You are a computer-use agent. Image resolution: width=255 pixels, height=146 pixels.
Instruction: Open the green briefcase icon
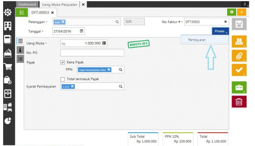click(239, 87)
